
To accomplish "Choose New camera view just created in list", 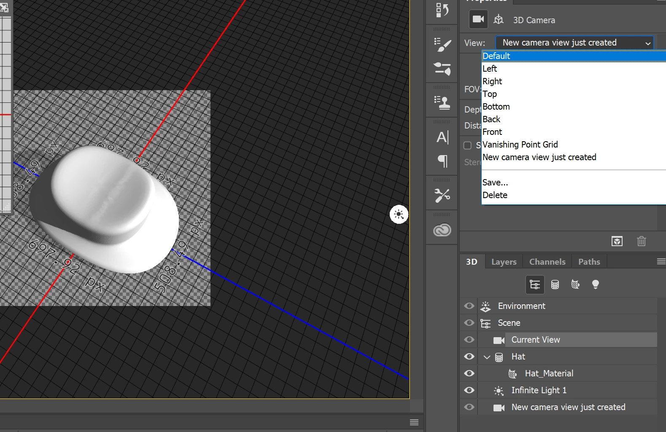I will point(574,157).
